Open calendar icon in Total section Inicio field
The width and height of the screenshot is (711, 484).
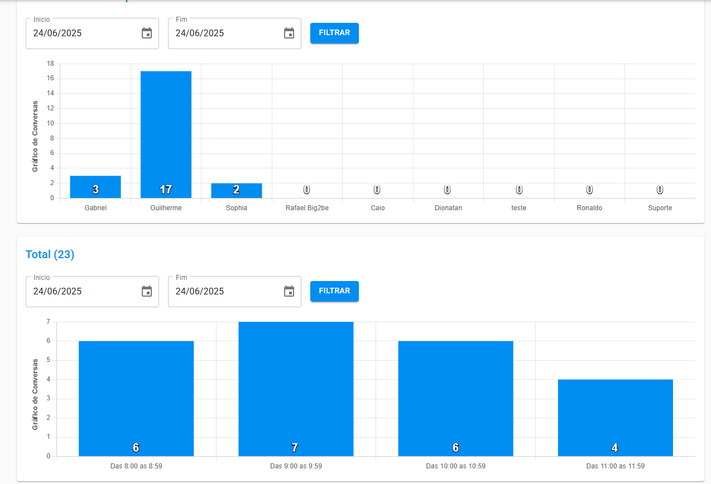147,291
